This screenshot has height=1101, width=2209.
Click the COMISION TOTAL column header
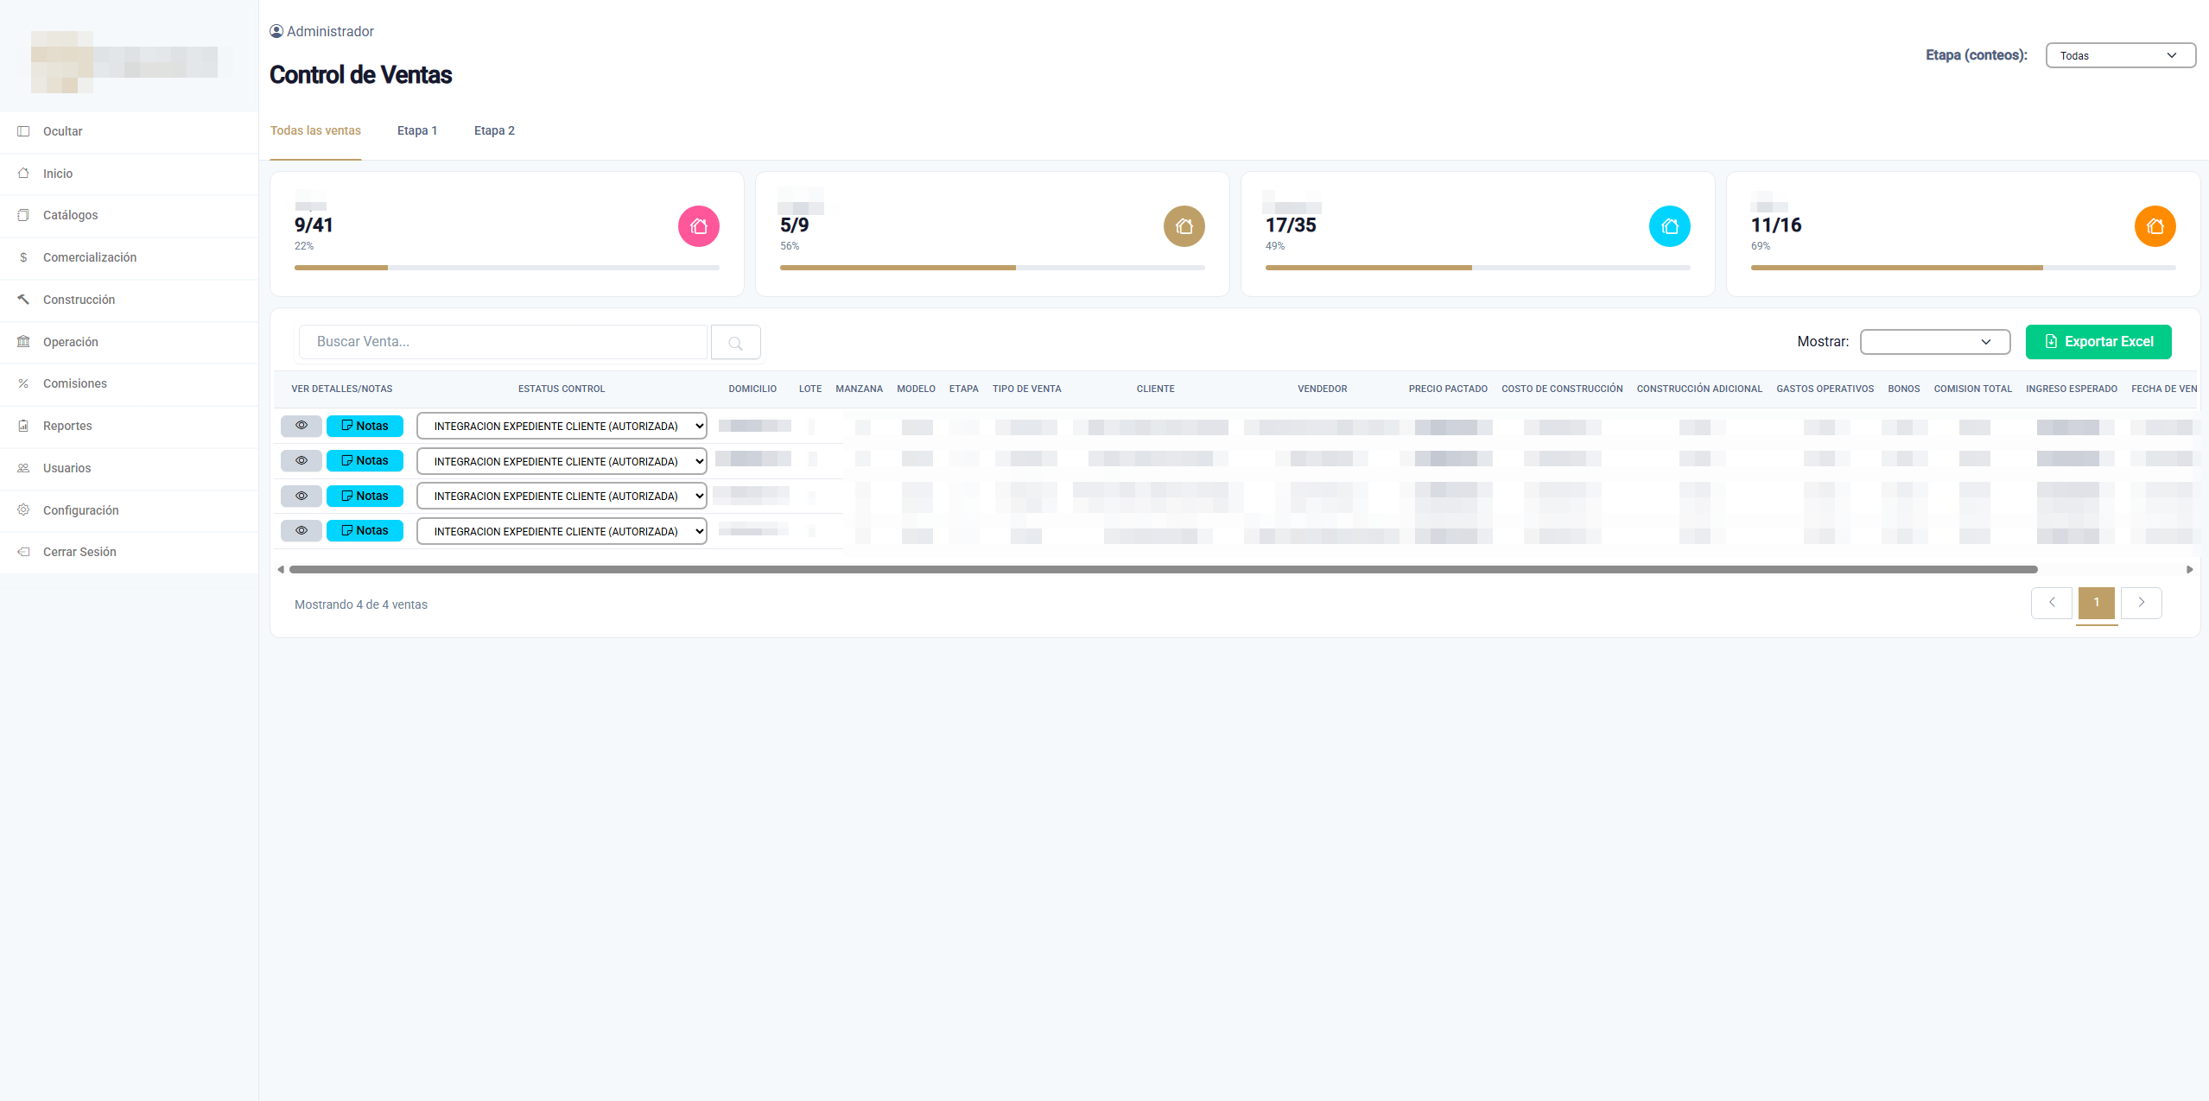(x=1972, y=389)
